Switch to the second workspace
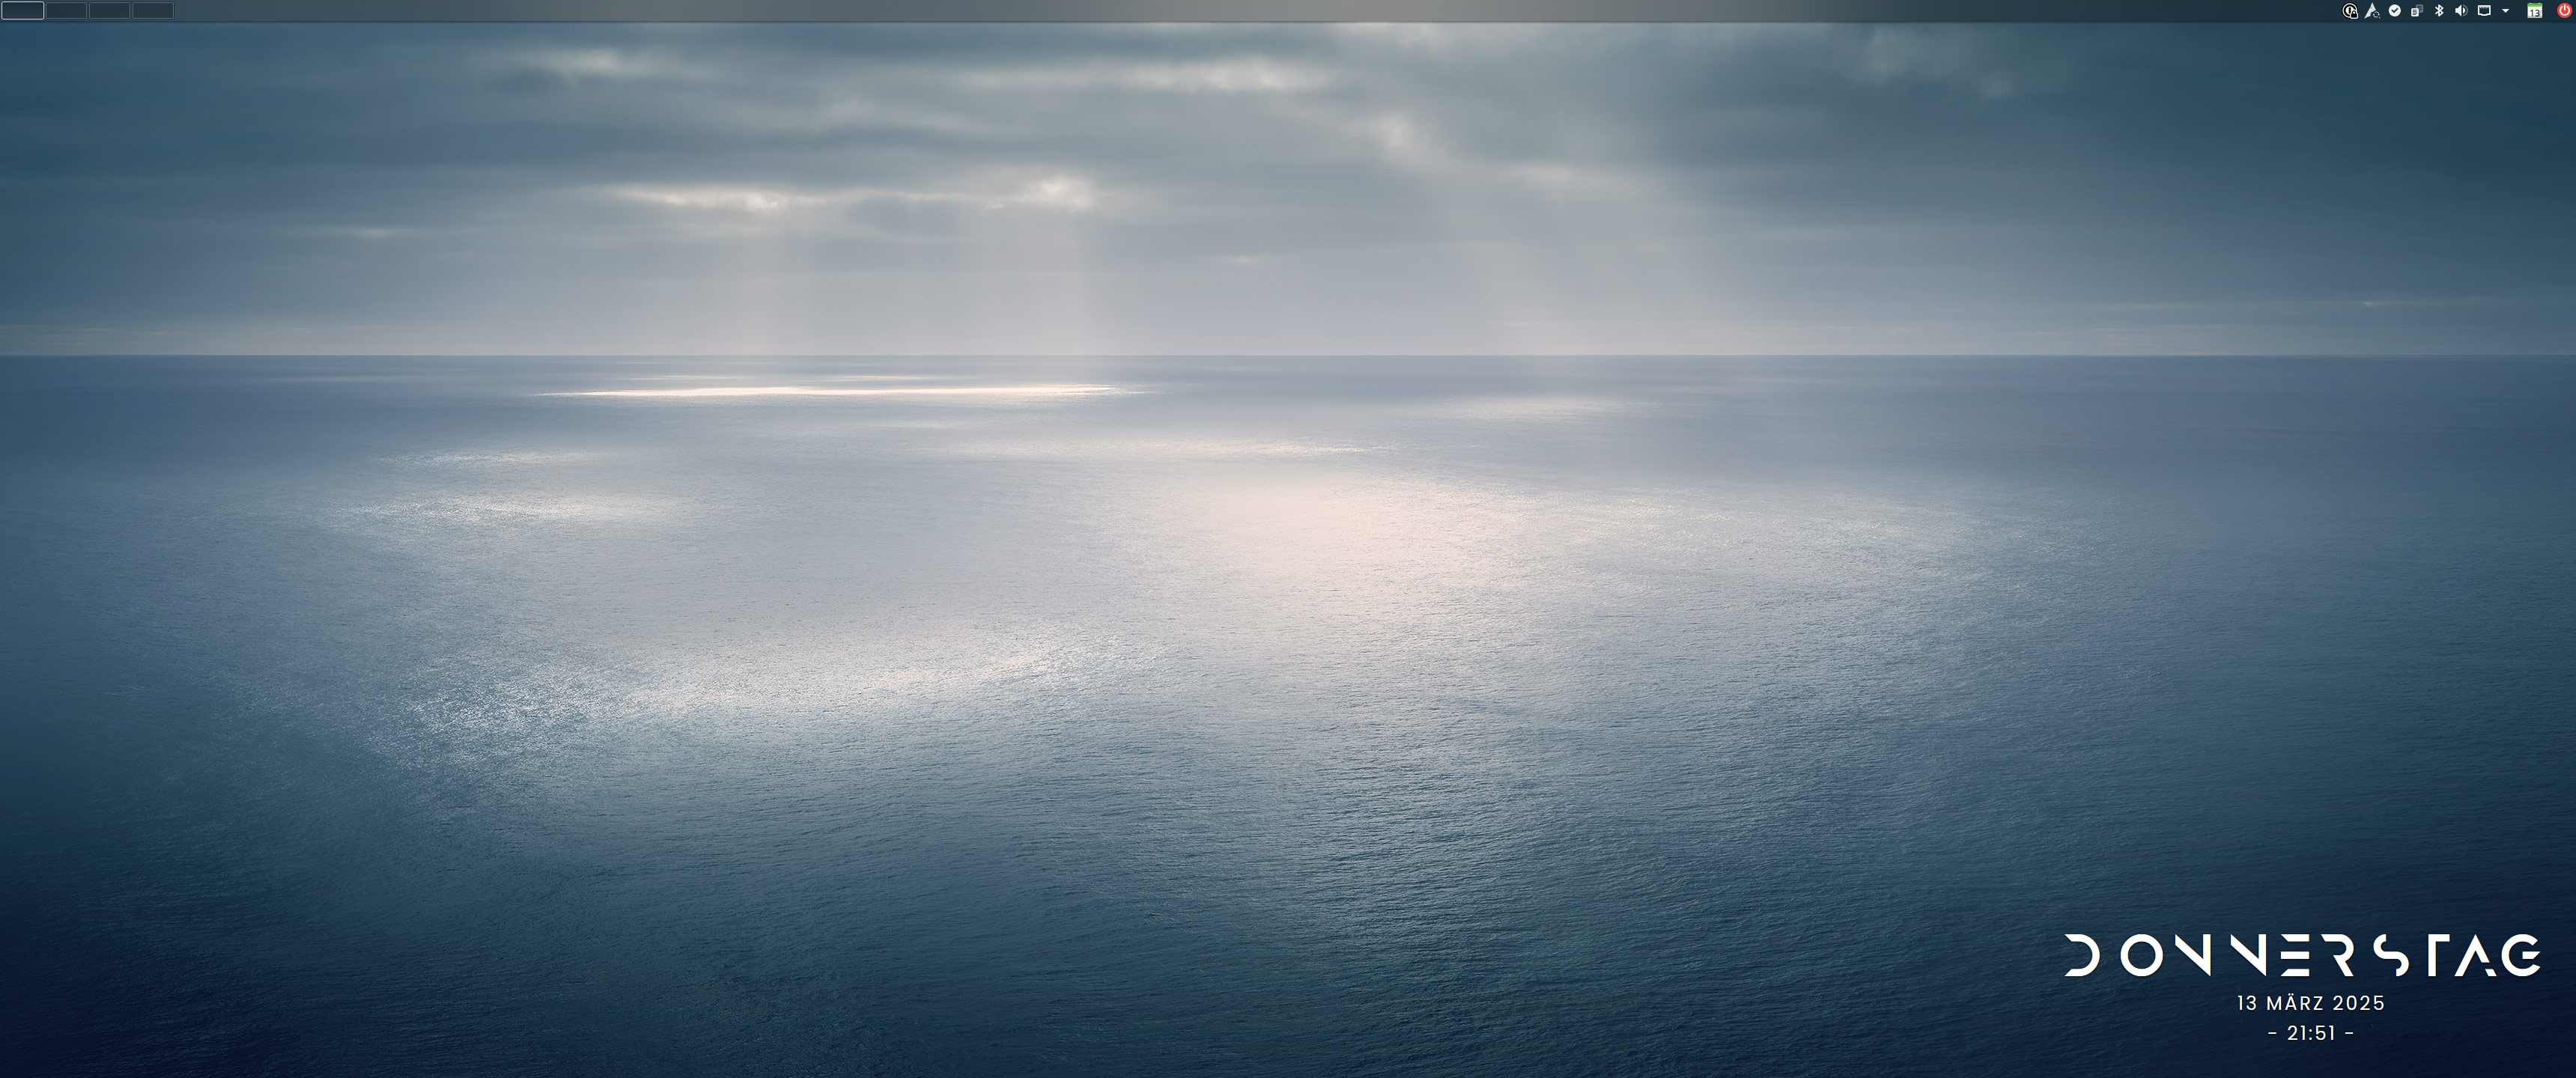The image size is (2576, 1078). (x=66, y=10)
